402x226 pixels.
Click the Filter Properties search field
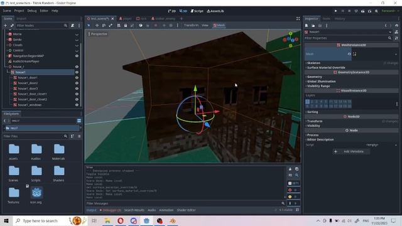(x=348, y=38)
